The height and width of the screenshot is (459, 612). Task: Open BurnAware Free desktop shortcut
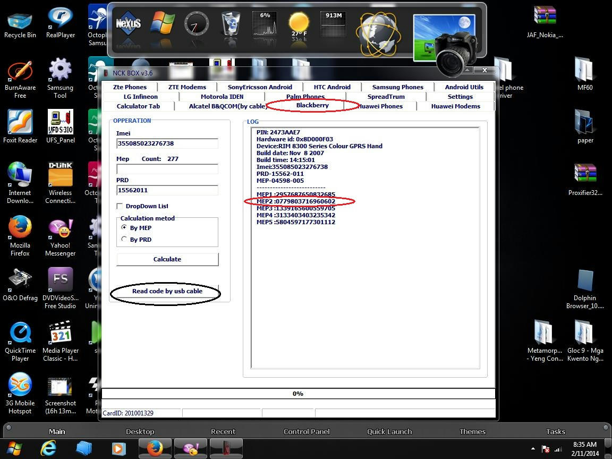pos(20,79)
